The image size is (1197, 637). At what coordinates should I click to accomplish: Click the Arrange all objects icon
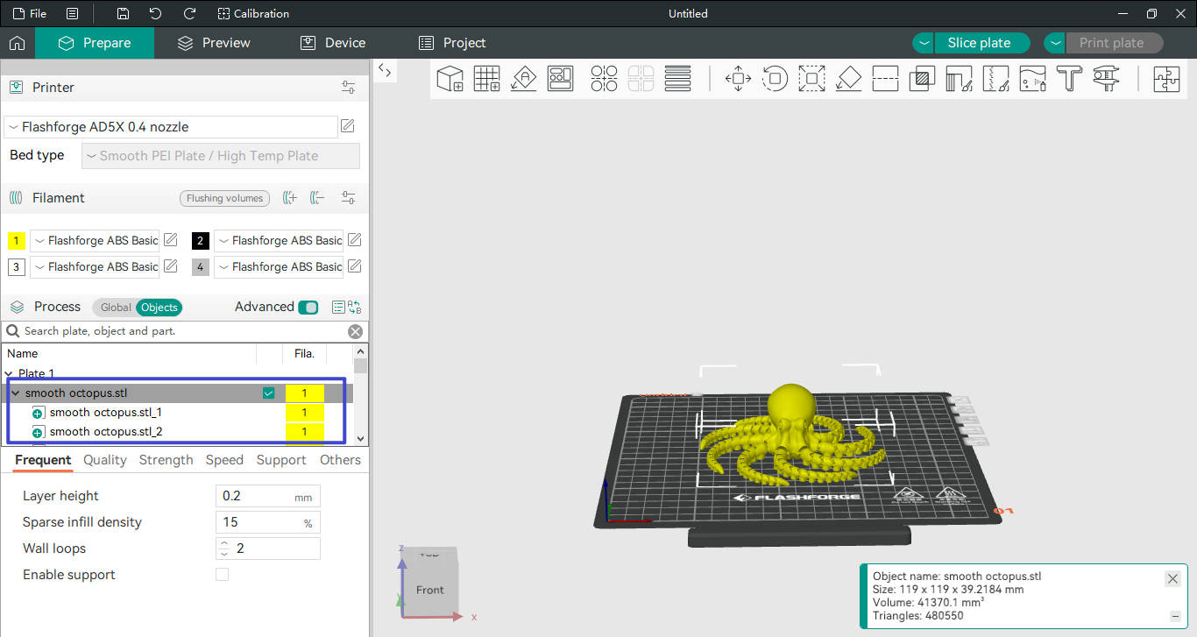click(561, 79)
